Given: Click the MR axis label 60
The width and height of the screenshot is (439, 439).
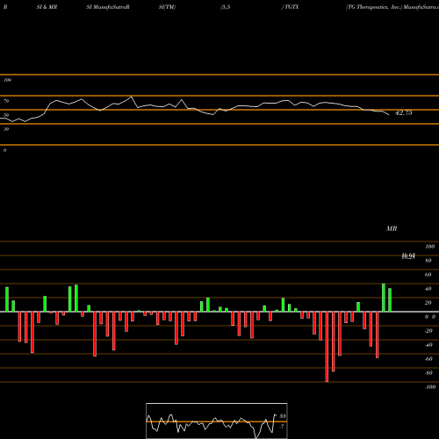Looking at the screenshot, I should click(428, 275).
